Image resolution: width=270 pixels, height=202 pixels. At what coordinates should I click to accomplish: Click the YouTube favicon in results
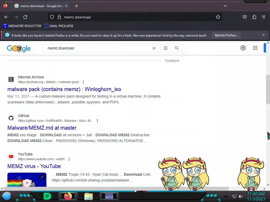point(11,156)
